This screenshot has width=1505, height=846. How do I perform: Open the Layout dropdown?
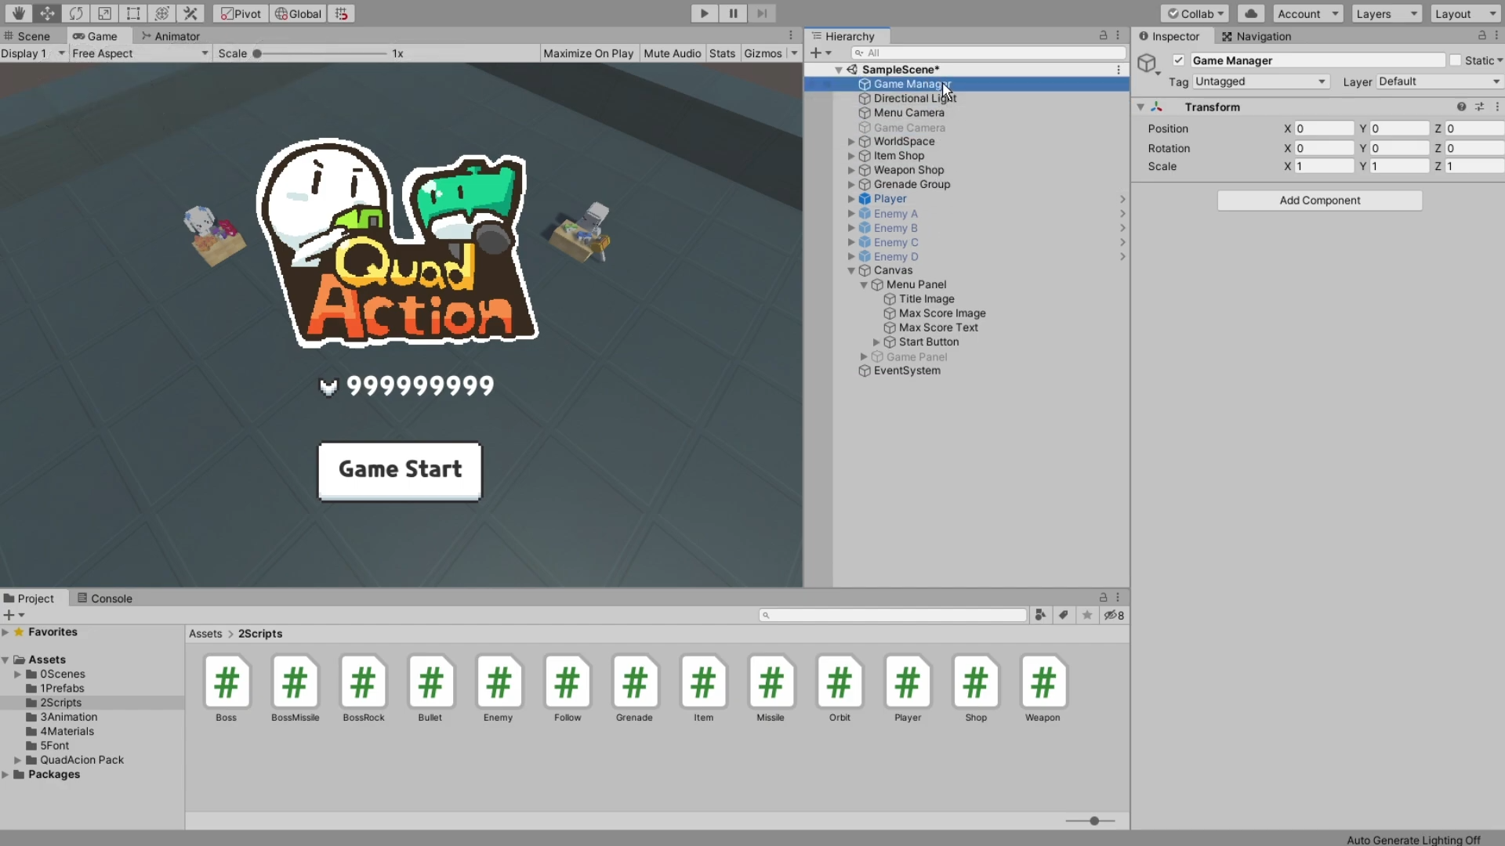(x=1465, y=13)
